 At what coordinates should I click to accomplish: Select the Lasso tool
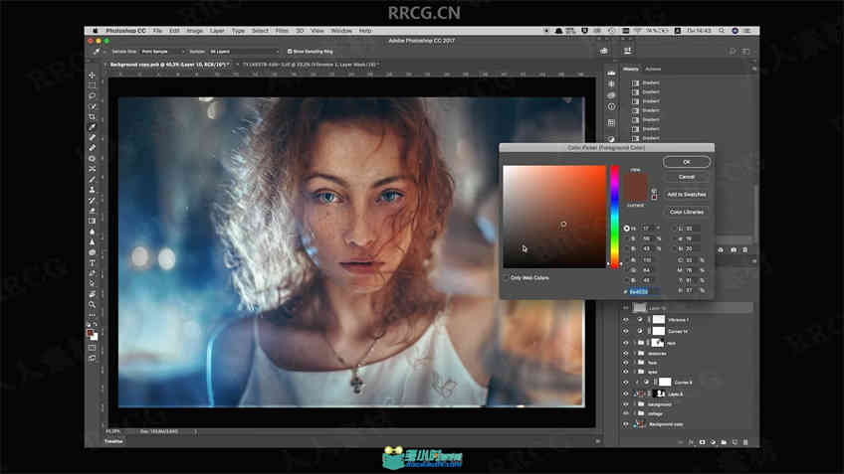(x=92, y=95)
